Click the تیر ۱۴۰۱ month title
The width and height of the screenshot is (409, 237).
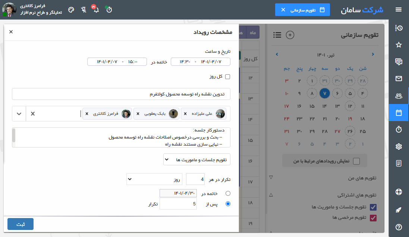tap(325, 55)
